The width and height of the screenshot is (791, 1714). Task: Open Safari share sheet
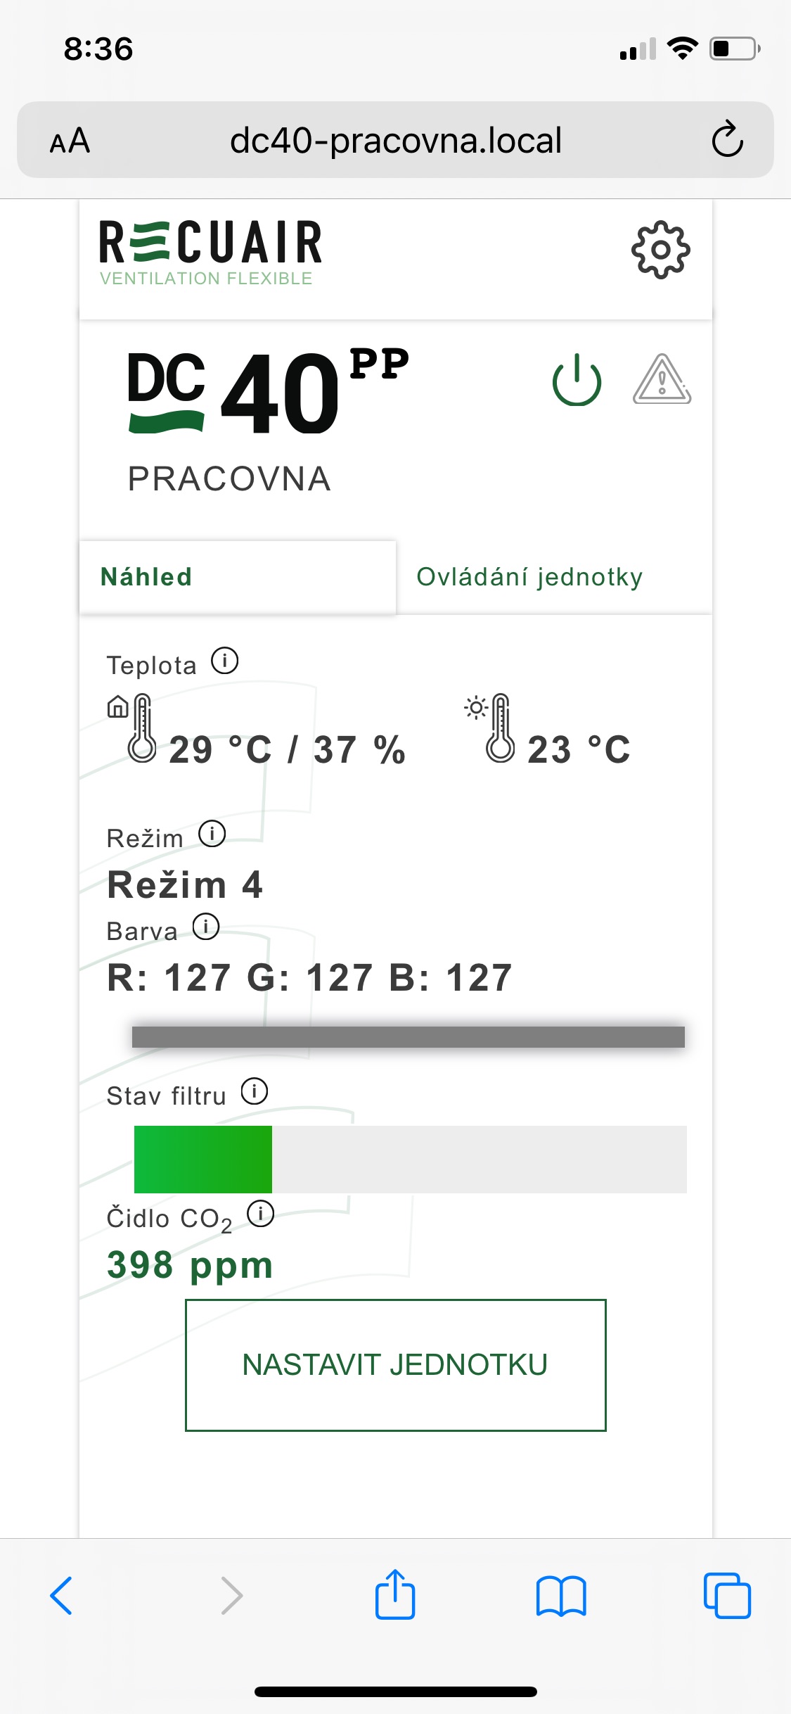tap(395, 1594)
